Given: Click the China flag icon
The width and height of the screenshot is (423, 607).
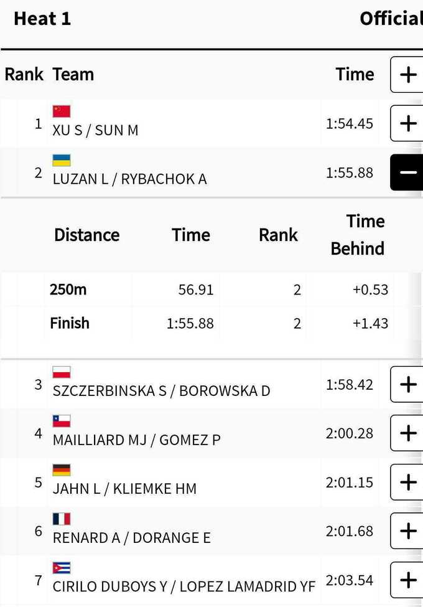Looking at the screenshot, I should point(62,111).
